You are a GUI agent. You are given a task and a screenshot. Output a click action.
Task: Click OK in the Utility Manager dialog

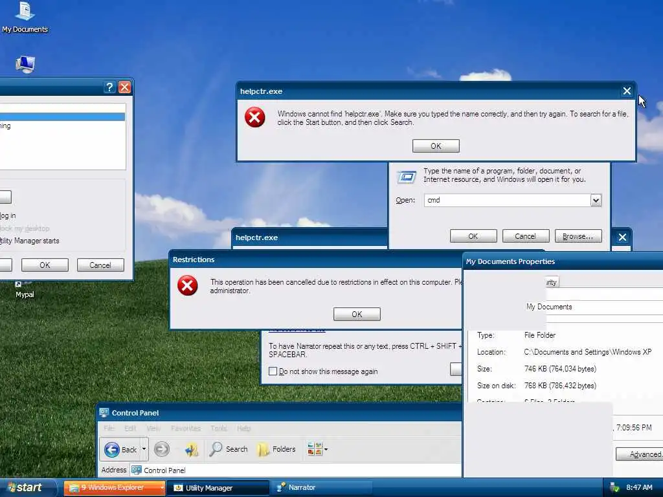coord(45,265)
